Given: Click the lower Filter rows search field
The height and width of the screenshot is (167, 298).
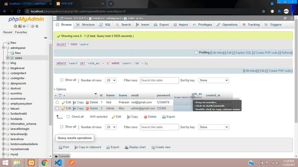Looking at the screenshot, I should 159,127.
